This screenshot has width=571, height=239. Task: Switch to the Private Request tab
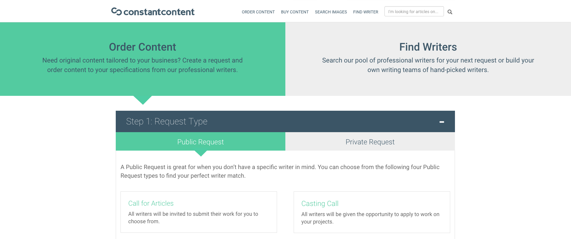pyautogui.click(x=370, y=142)
